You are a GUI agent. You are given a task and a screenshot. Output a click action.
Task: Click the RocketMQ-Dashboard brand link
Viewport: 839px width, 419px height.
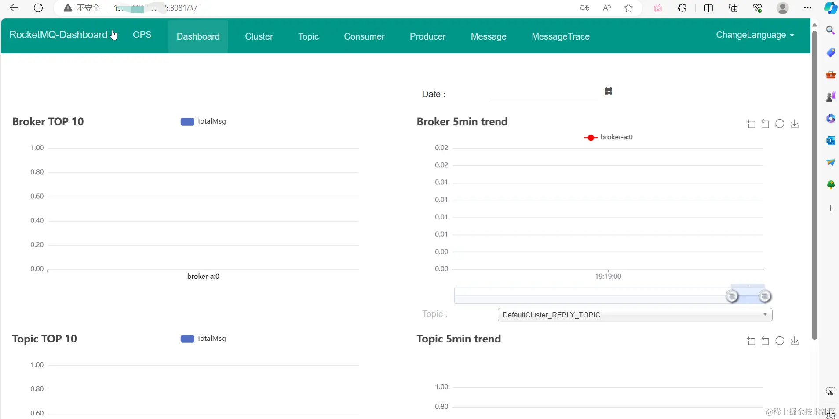click(x=58, y=35)
